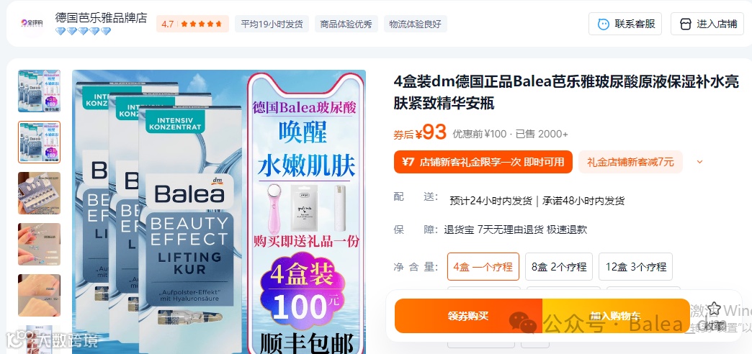The width and height of the screenshot is (752, 354).
Task: Click 礼金店铺新客减7元 tag
Action: pyautogui.click(x=630, y=162)
